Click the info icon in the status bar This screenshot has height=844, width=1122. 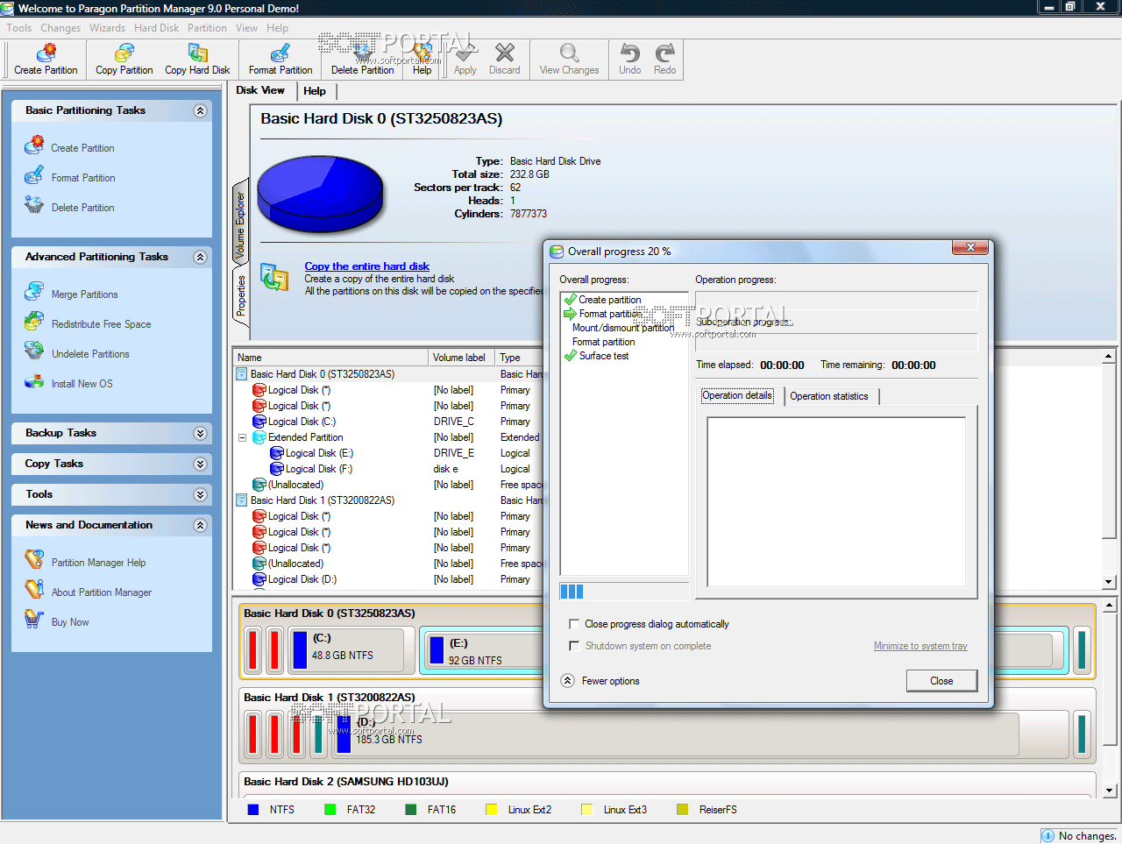click(x=1047, y=835)
